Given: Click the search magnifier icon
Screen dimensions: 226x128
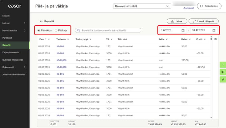Looking at the screenshot, I should 79,30.
